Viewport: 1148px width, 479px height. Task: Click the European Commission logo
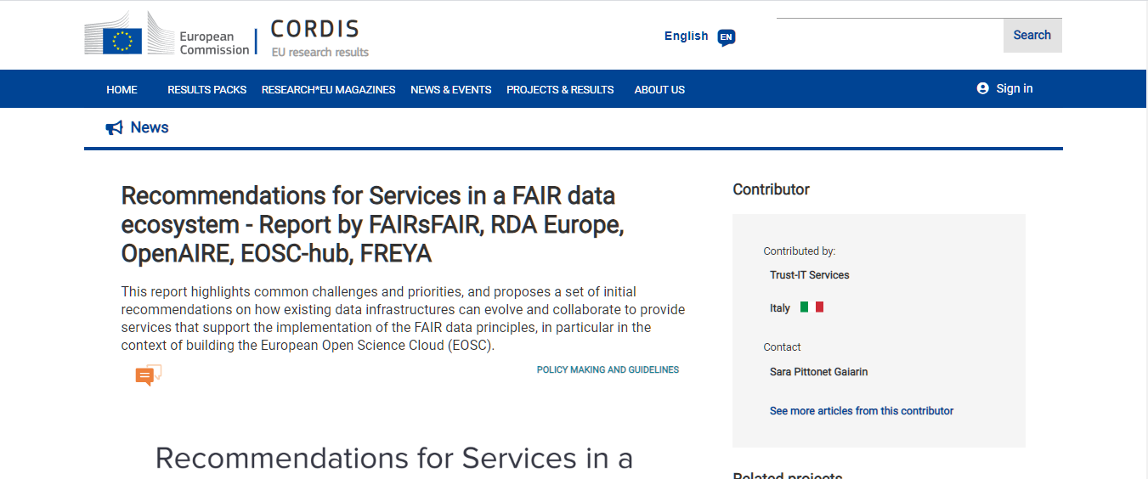(x=167, y=35)
